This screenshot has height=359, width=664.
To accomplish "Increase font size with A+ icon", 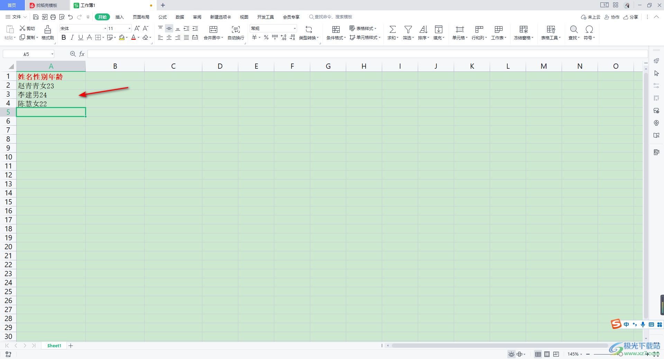I will coord(137,28).
